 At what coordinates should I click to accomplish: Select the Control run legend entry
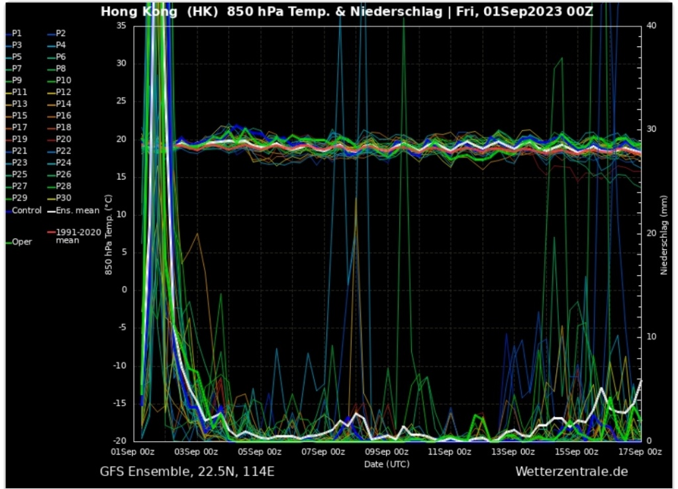click(x=26, y=210)
